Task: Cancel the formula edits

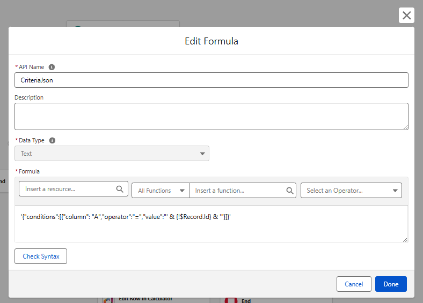Action: (354, 284)
